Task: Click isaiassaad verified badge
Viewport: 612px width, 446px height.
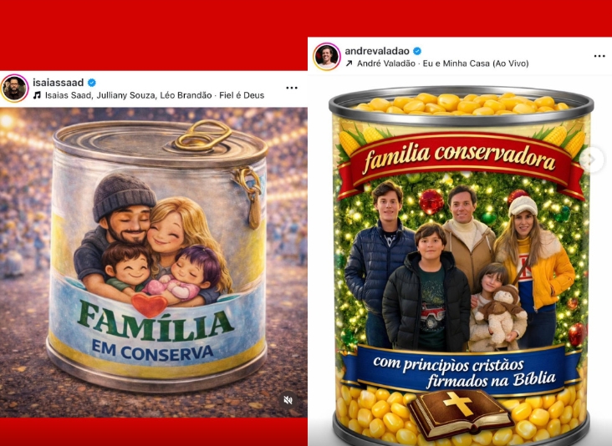Action: [x=92, y=83]
